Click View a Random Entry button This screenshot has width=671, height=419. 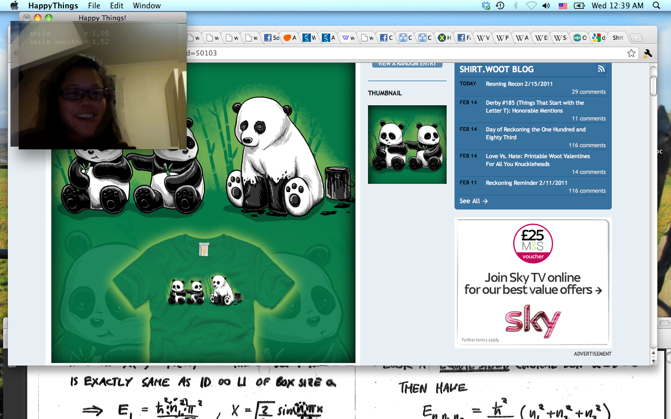[x=407, y=64]
